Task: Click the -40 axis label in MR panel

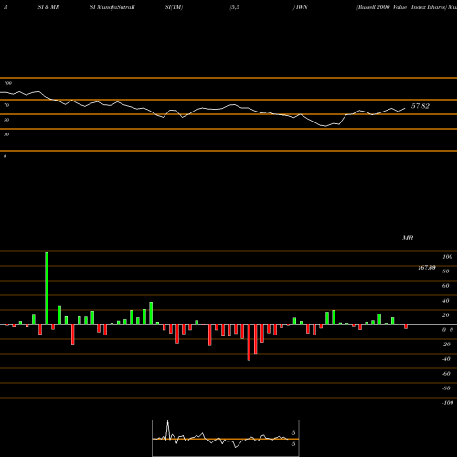Action: click(446, 359)
